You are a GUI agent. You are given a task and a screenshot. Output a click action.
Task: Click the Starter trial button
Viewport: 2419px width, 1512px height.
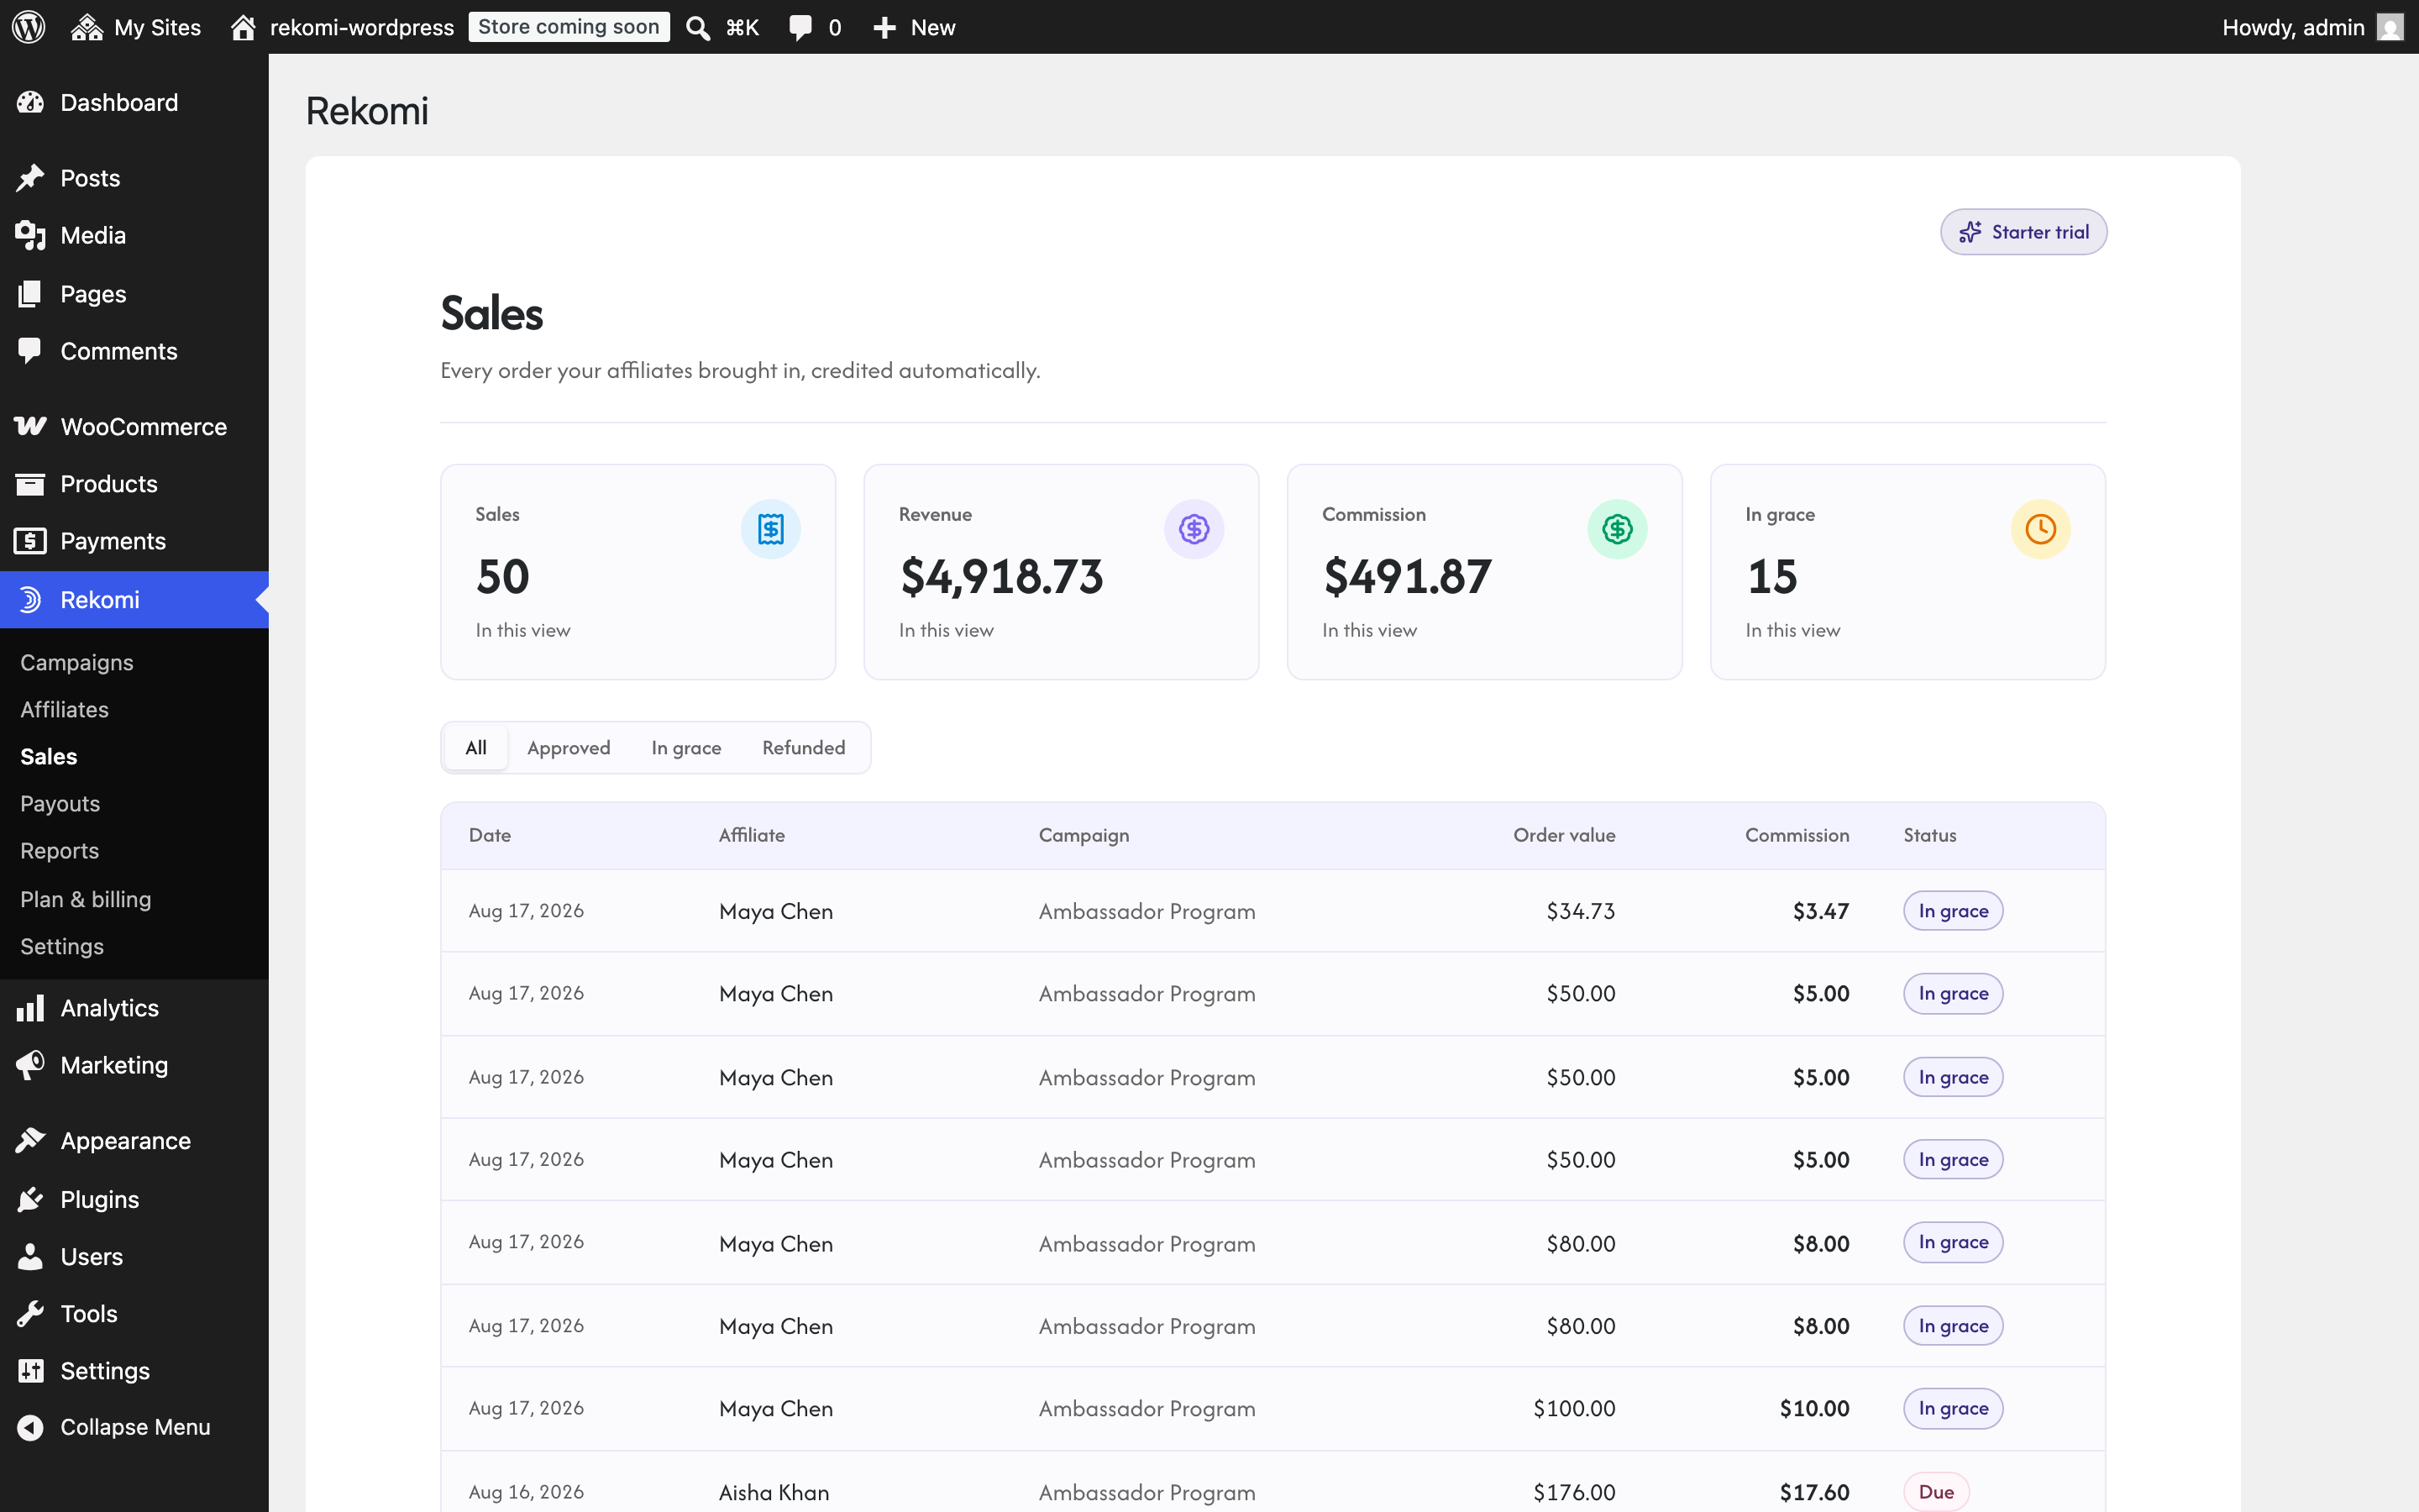click(2023, 232)
